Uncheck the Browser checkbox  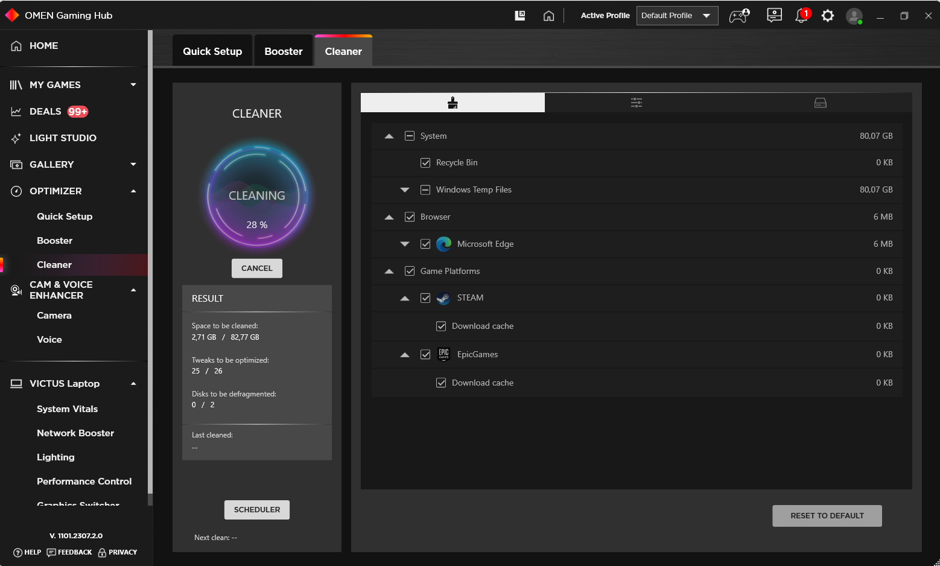tap(410, 217)
